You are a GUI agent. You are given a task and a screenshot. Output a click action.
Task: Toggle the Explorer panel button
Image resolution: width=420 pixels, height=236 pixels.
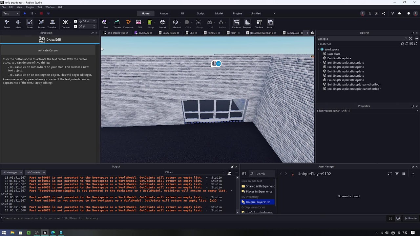pos(236,24)
